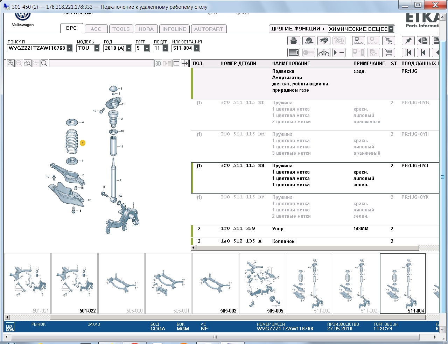Open the INFOLINE tab
Screen dimensions: 448x344
174,29
